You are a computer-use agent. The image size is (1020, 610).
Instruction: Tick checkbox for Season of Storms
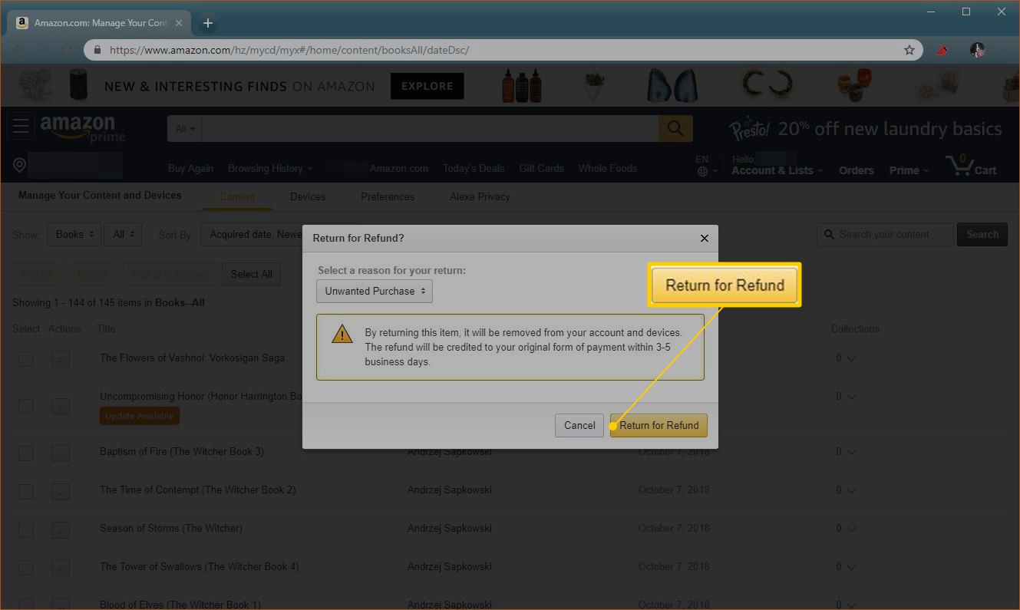point(26,529)
